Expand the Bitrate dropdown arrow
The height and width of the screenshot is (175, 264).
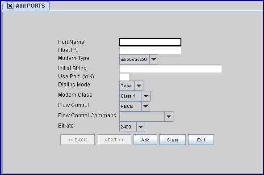coord(141,127)
